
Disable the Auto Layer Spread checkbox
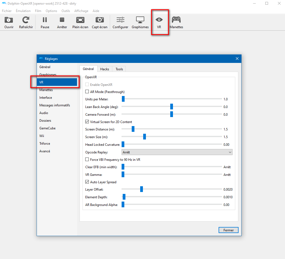coord(87,182)
